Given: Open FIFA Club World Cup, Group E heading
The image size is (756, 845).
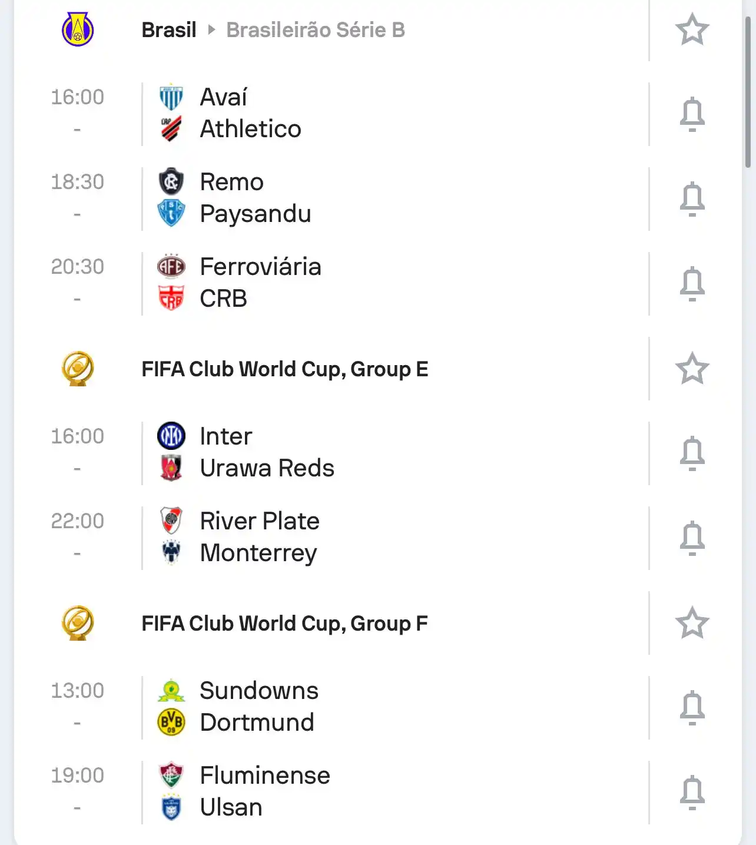Looking at the screenshot, I should point(285,369).
